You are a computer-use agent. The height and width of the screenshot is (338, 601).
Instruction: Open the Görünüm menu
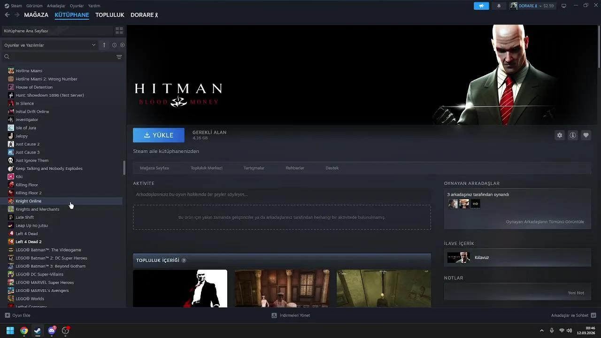(x=34, y=6)
